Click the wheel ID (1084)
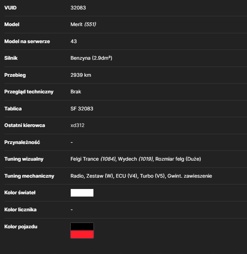Screen dimensions: 247x254 (x=108, y=159)
